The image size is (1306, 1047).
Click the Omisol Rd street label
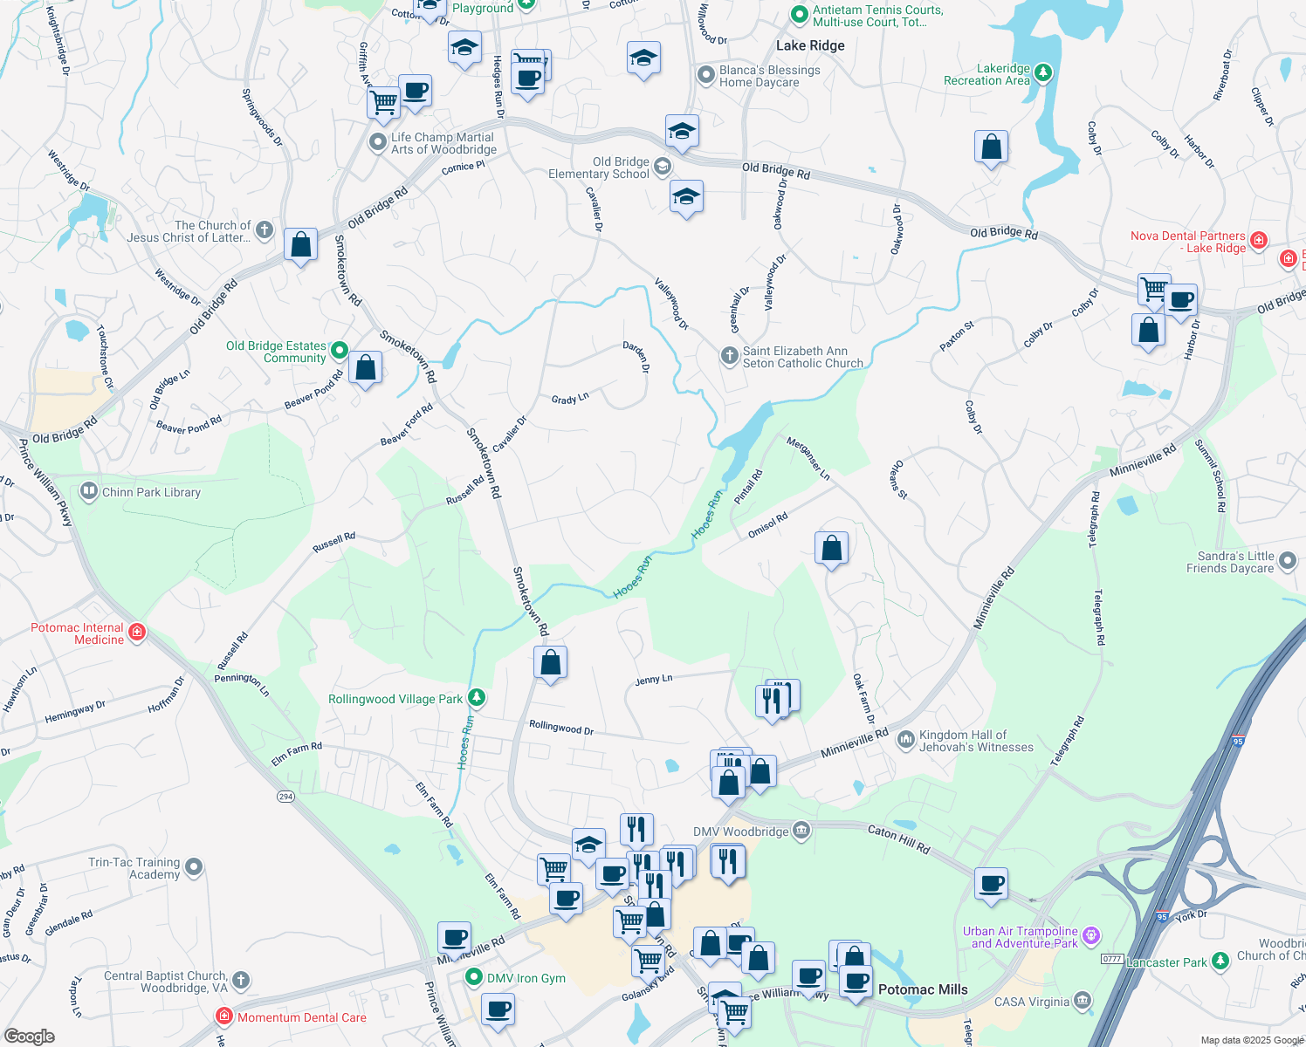coord(768,525)
